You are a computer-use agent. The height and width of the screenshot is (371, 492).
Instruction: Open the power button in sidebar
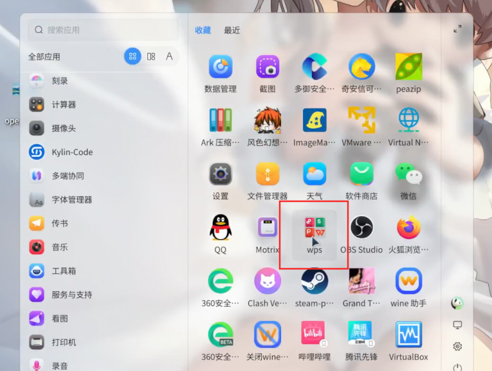click(x=457, y=367)
